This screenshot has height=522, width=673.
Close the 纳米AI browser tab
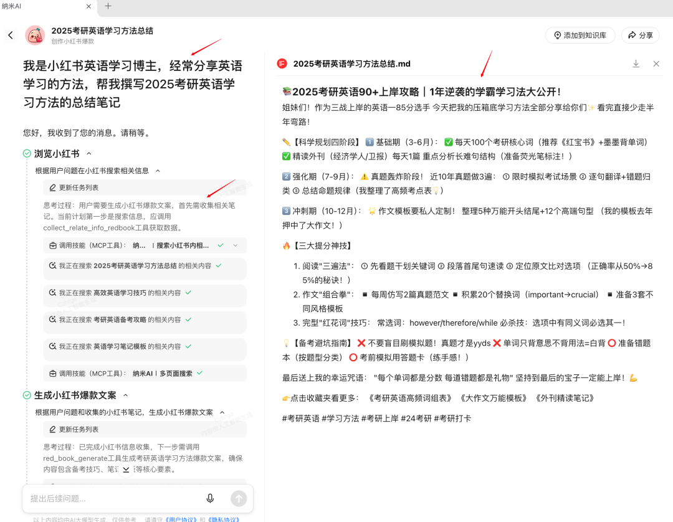click(x=88, y=6)
